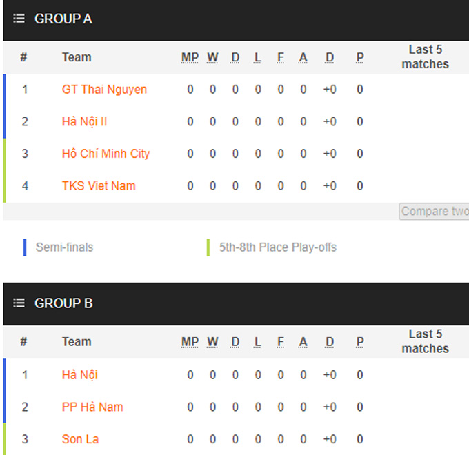
Task: Click the W column header in Group A
Action: (212, 57)
